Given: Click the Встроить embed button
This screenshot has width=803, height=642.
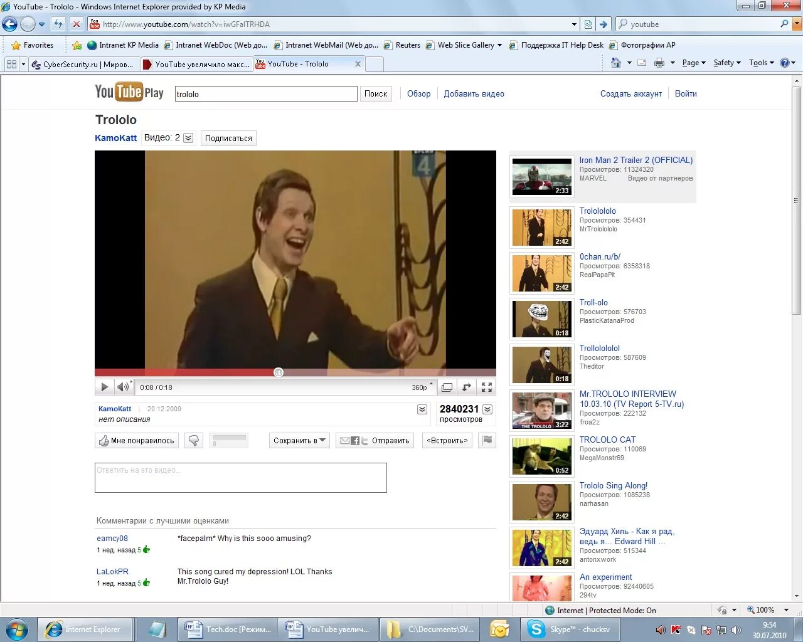Looking at the screenshot, I should tap(447, 441).
